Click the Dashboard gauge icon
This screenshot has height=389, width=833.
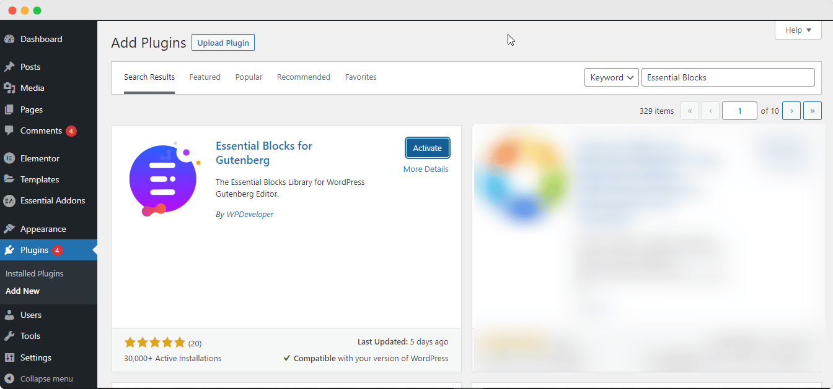(9, 39)
